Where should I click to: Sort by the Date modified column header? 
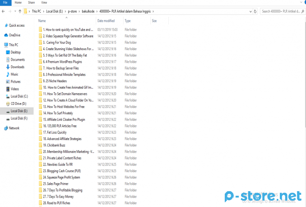coord(105,21)
